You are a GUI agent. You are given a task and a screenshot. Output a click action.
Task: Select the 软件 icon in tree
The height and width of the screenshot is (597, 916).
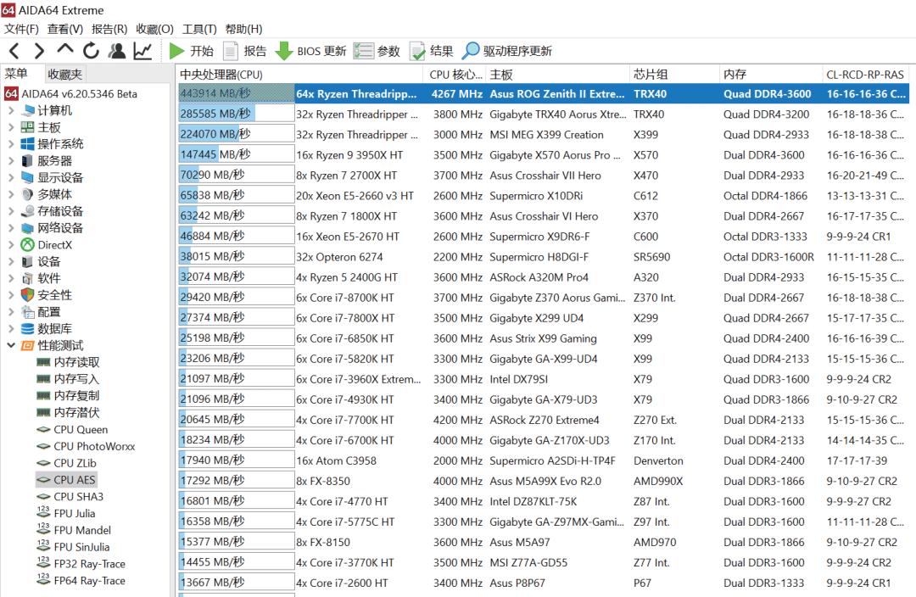27,278
